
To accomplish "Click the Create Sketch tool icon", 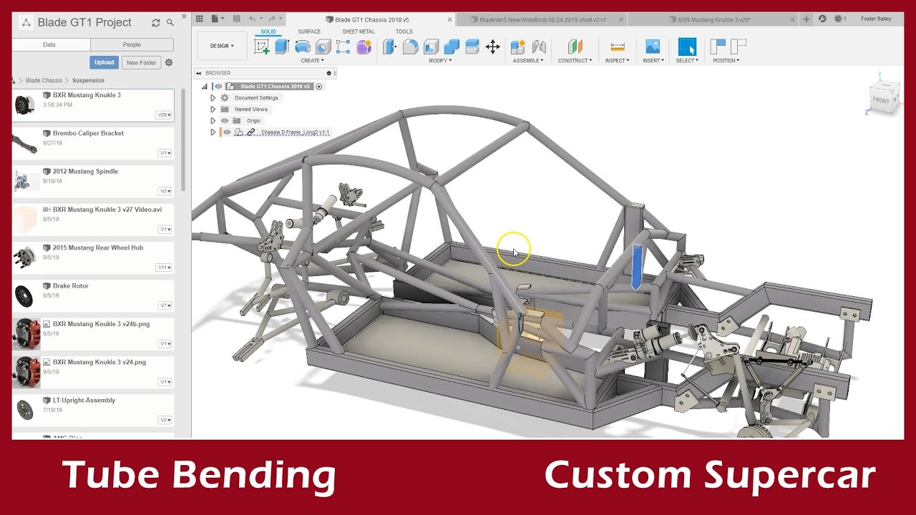I will click(x=262, y=47).
